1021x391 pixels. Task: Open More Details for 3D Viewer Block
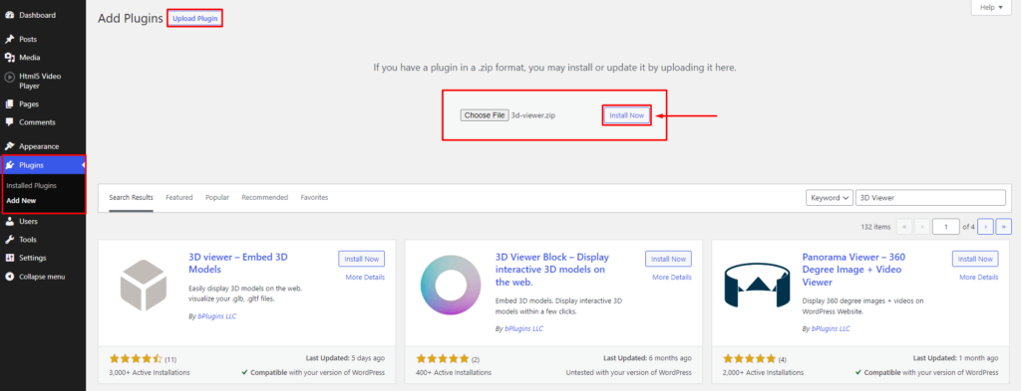pyautogui.click(x=671, y=278)
